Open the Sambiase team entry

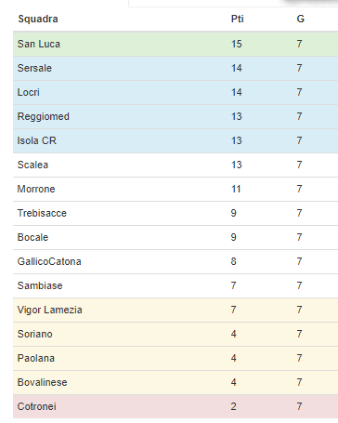point(40,285)
